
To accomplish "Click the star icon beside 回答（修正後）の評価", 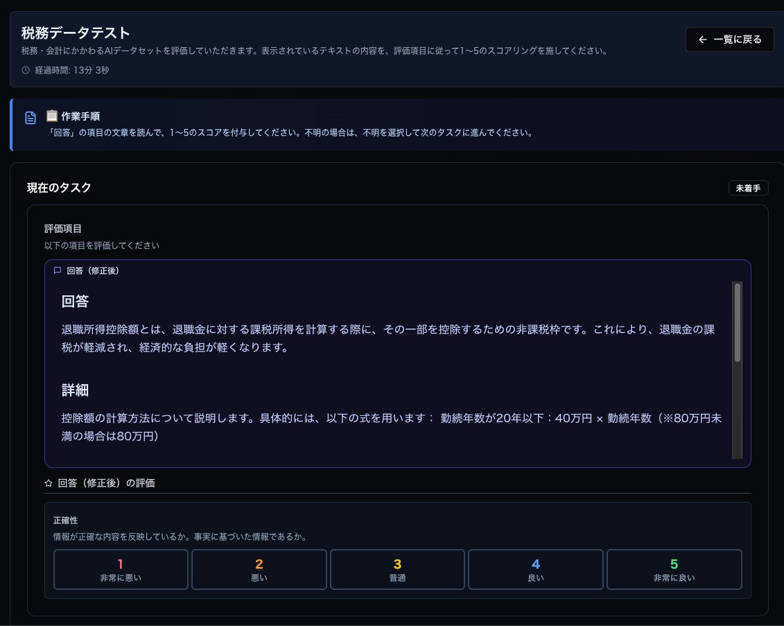I will (x=49, y=483).
